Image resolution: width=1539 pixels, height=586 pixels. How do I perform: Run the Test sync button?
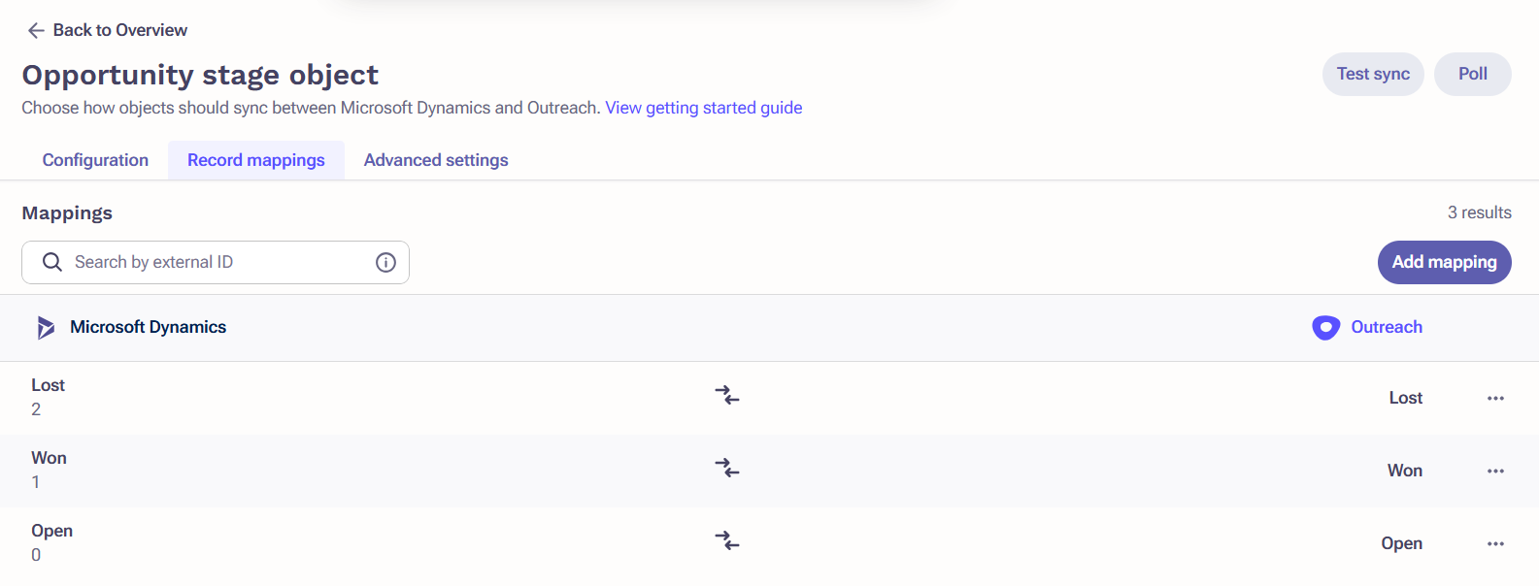point(1373,74)
